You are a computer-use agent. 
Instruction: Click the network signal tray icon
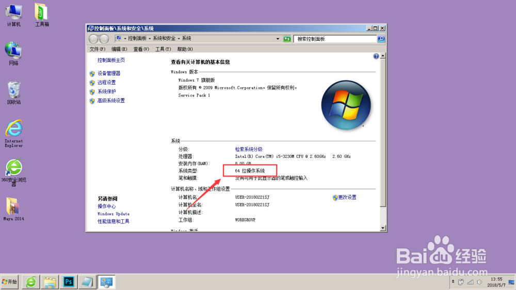pyautogui.click(x=470, y=282)
